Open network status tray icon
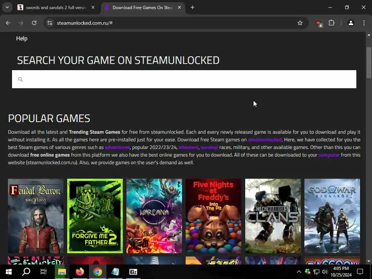Image resolution: width=372 pixels, height=279 pixels. [316, 272]
